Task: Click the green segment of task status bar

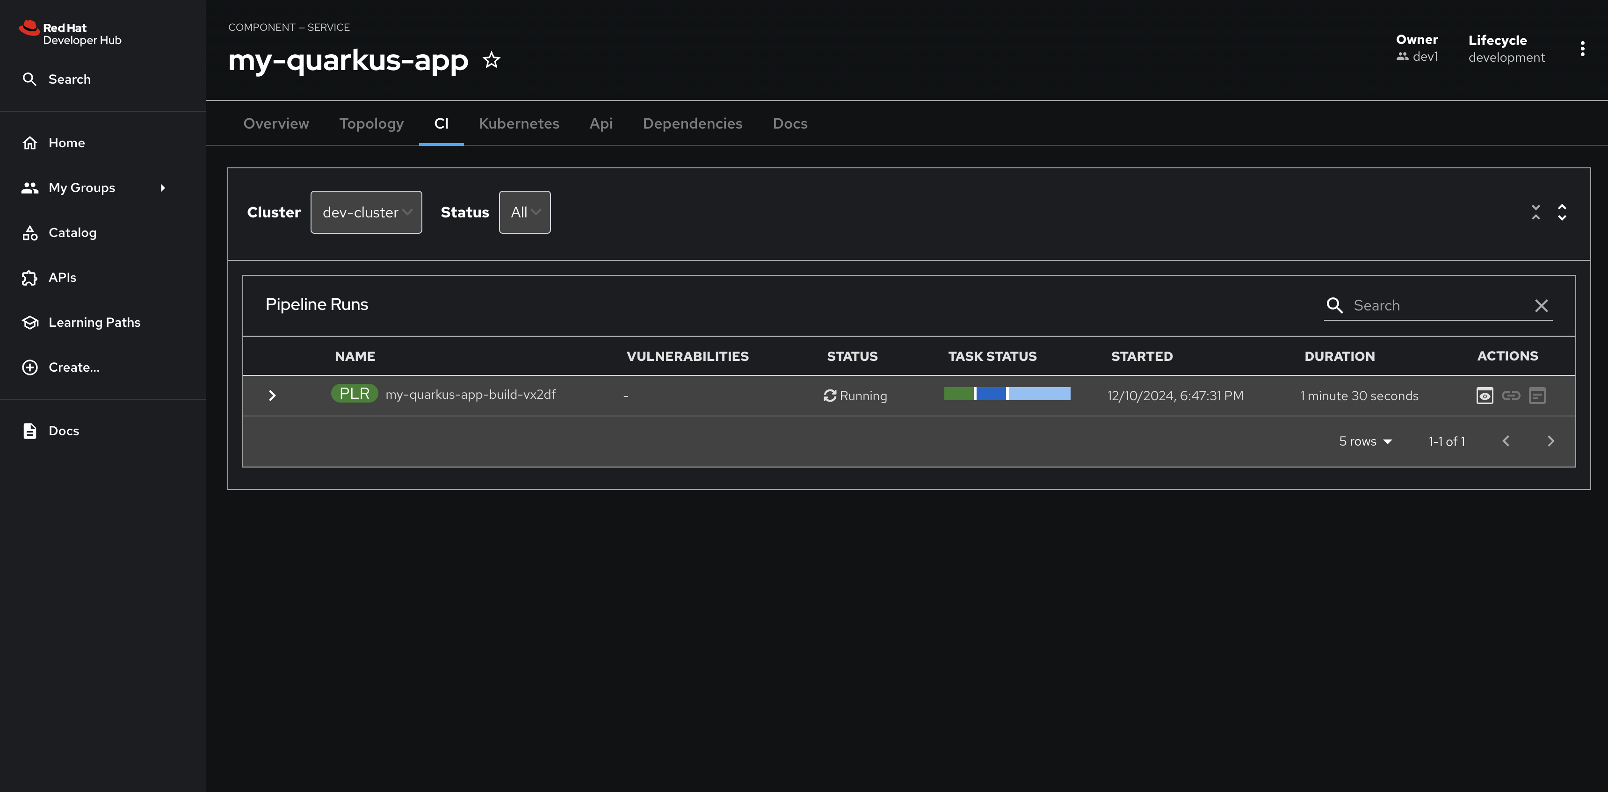Action: tap(959, 394)
